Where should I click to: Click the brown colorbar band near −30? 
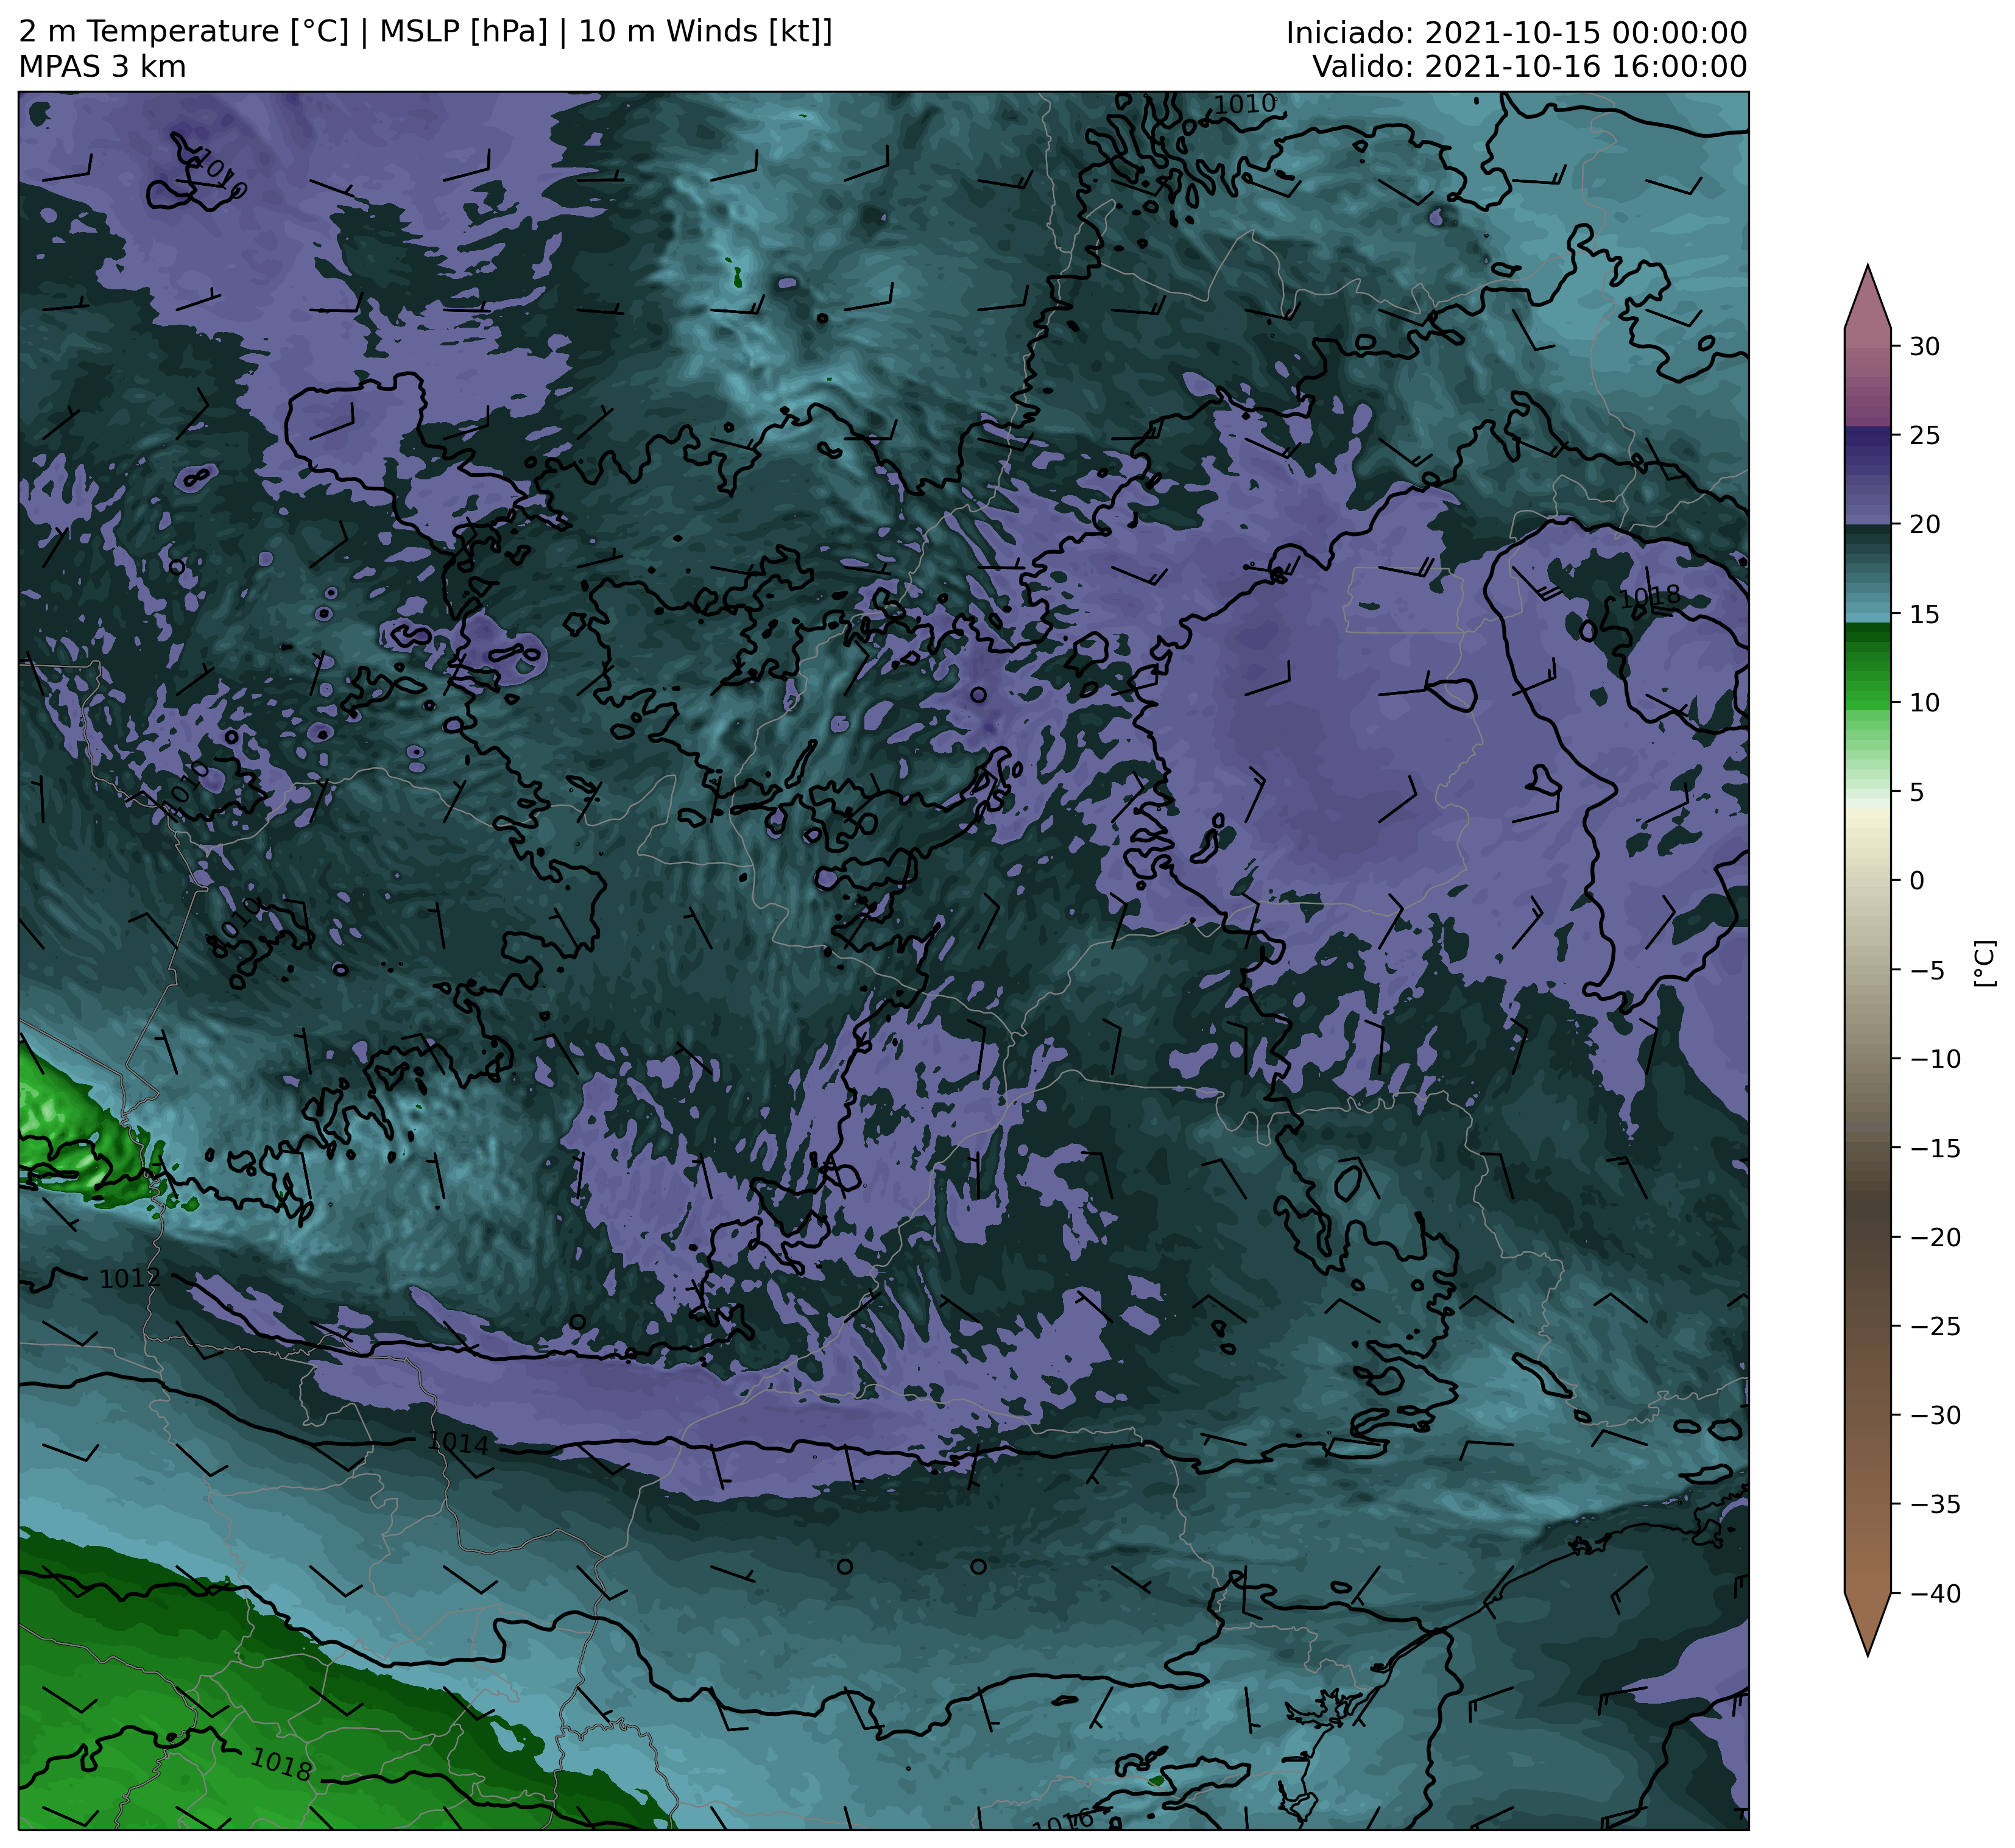1867,1415
